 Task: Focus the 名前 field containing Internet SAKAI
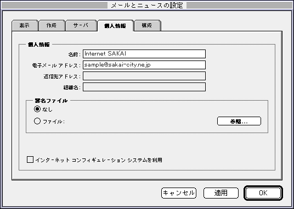144,54
